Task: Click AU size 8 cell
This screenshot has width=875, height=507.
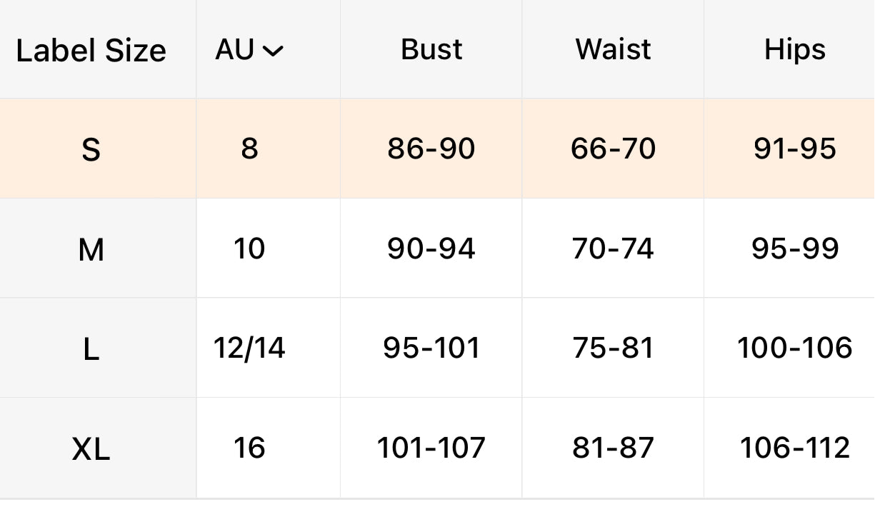Action: point(249,149)
